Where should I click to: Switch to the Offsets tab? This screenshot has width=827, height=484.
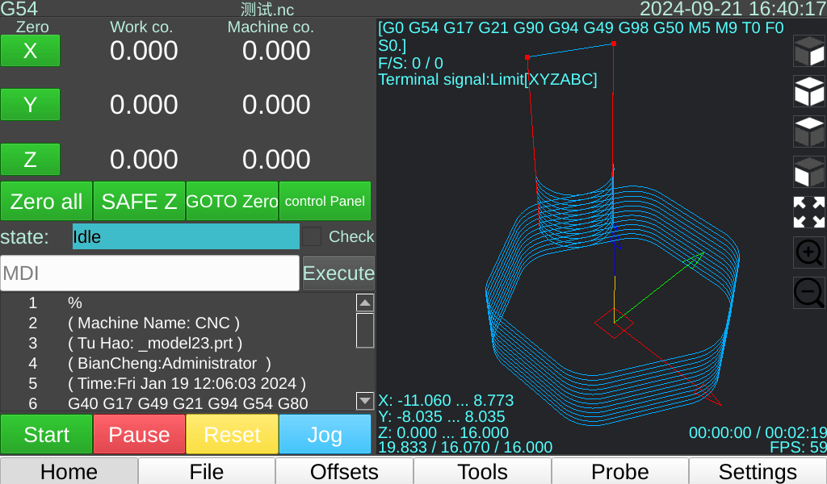pyautogui.click(x=344, y=471)
